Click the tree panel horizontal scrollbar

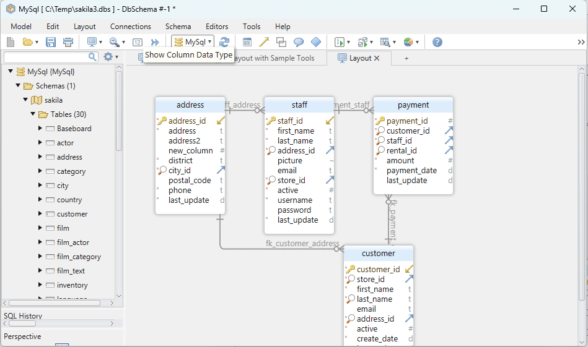pyautogui.click(x=55, y=303)
